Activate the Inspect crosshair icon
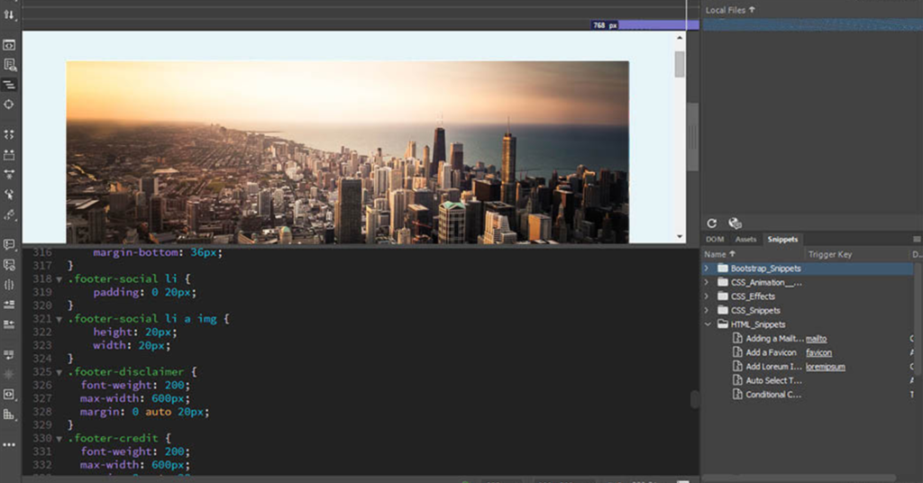The width and height of the screenshot is (923, 483). pos(9,105)
